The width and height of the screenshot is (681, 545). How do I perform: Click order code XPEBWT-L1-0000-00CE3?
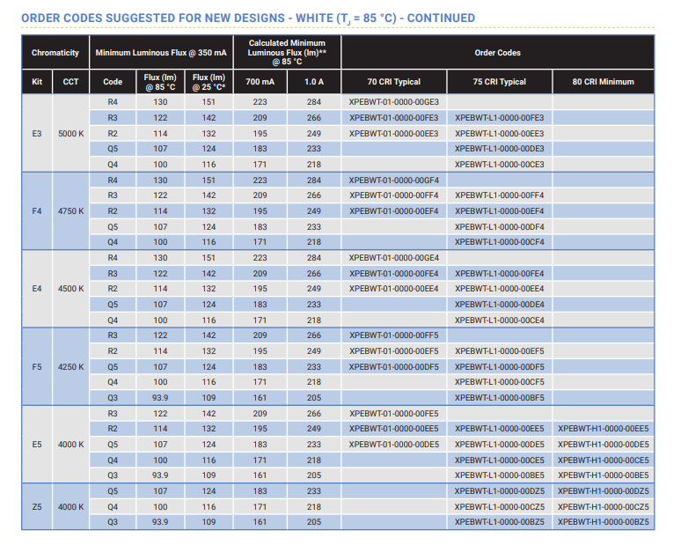[500, 165]
